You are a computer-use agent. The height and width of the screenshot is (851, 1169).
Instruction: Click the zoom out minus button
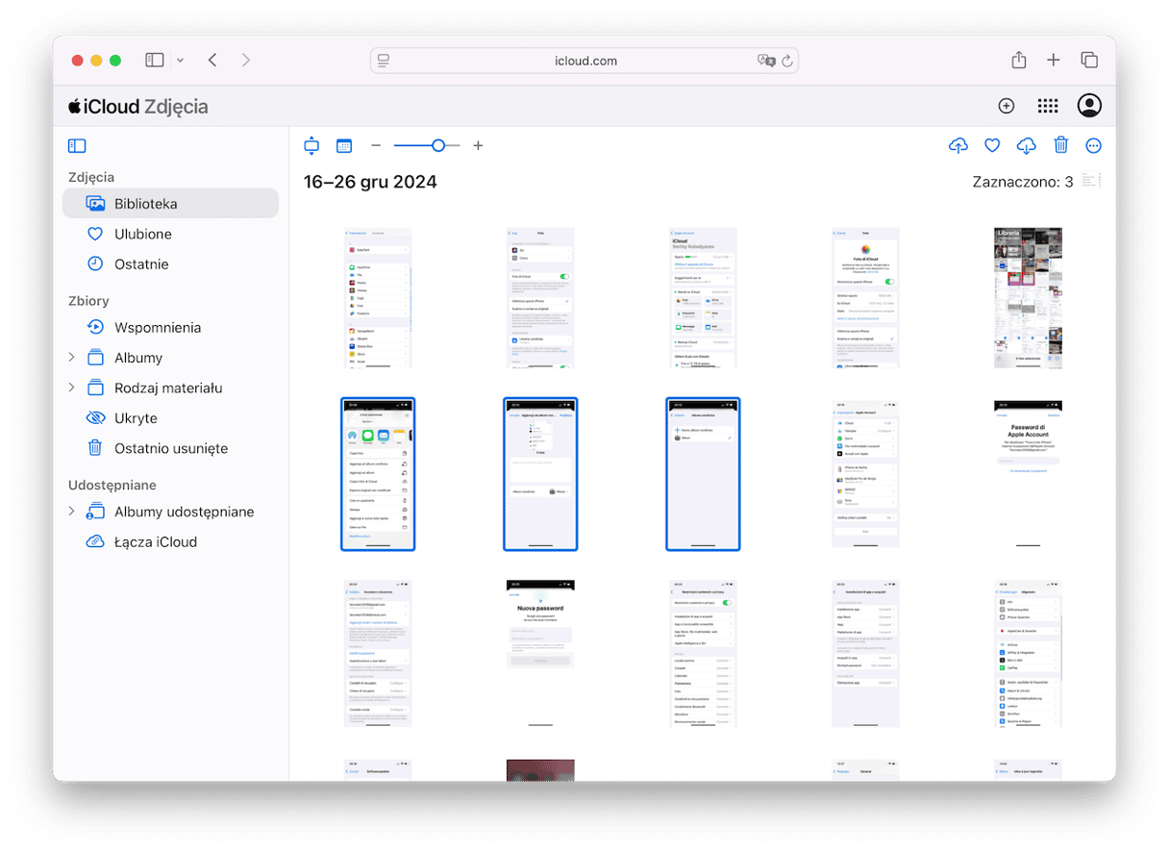pyautogui.click(x=376, y=146)
